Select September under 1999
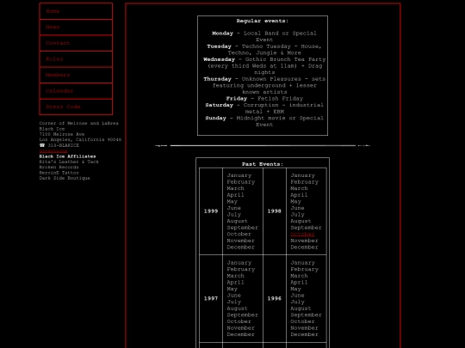 [x=242, y=228]
